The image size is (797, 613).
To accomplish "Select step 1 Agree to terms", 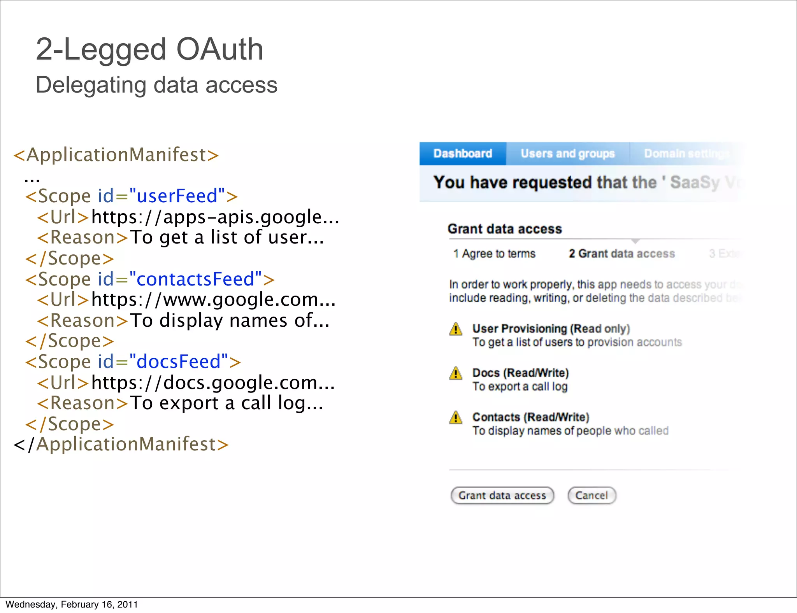I will coord(494,254).
